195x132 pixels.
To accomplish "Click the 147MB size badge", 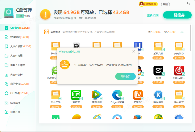I will [117, 107].
